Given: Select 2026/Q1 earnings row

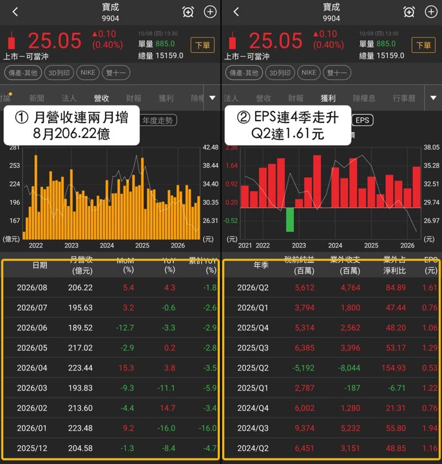Looking at the screenshot, I should (331, 307).
